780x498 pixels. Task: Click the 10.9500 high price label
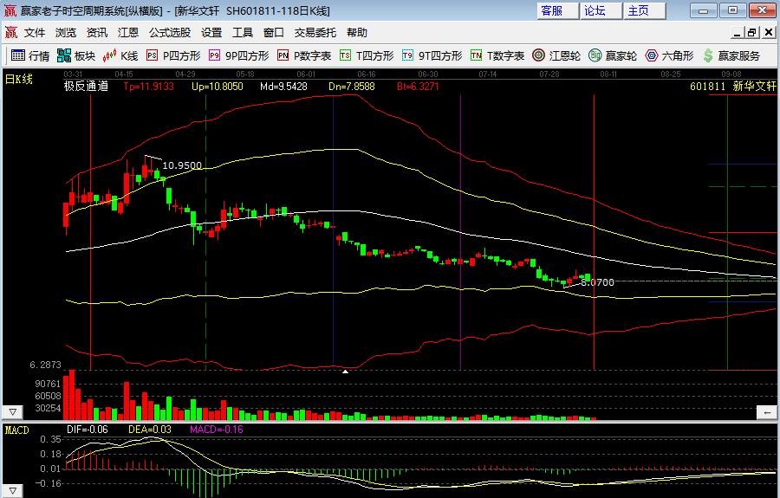point(182,165)
